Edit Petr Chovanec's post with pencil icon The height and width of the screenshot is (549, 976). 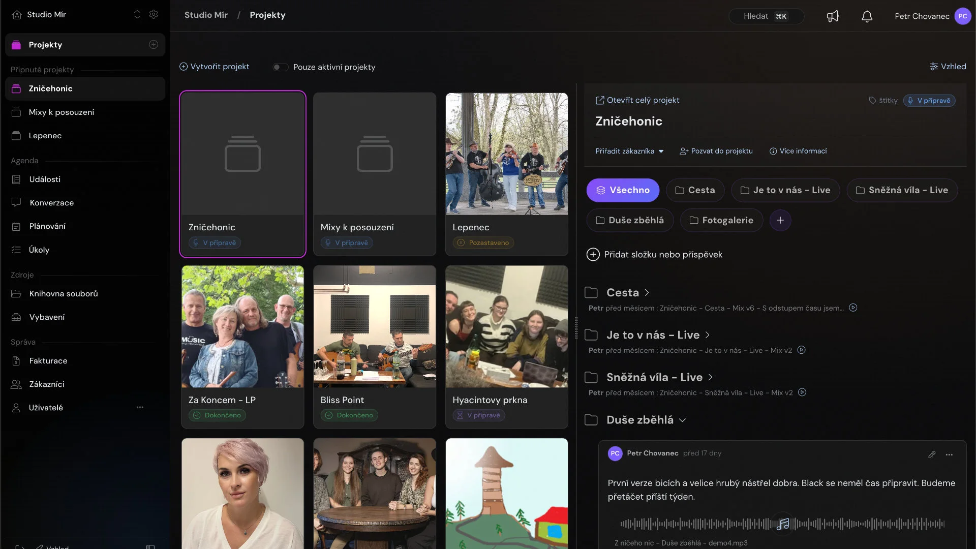pyautogui.click(x=932, y=454)
